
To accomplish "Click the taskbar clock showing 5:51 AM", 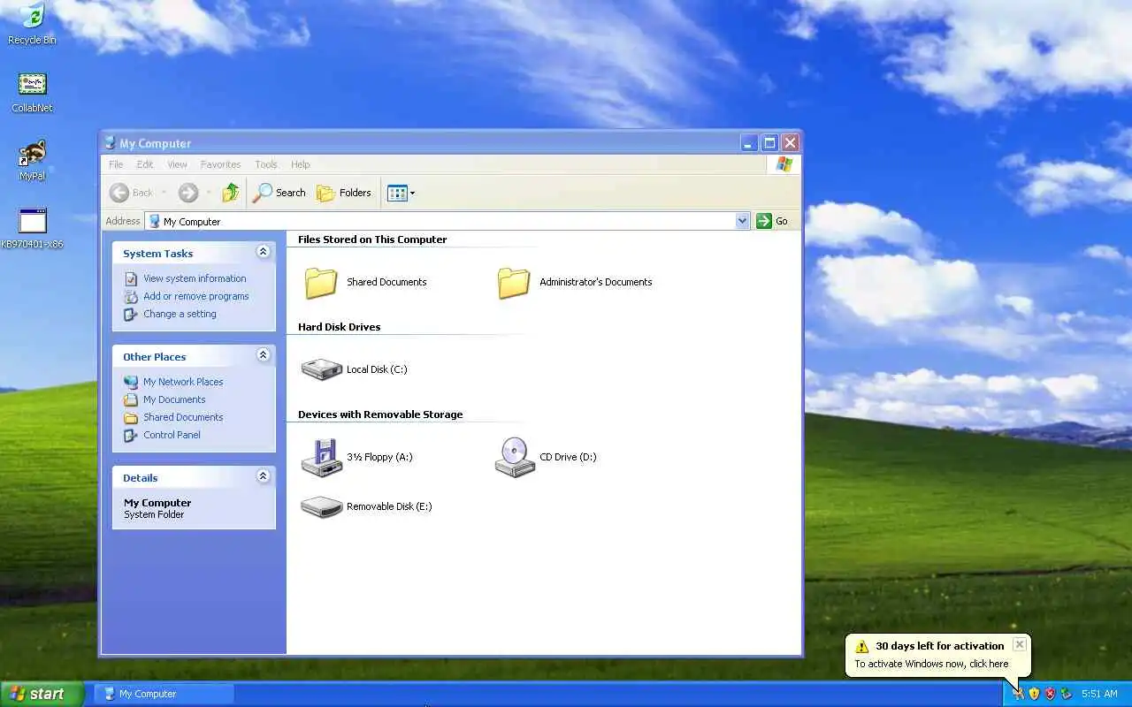I will point(1099,694).
